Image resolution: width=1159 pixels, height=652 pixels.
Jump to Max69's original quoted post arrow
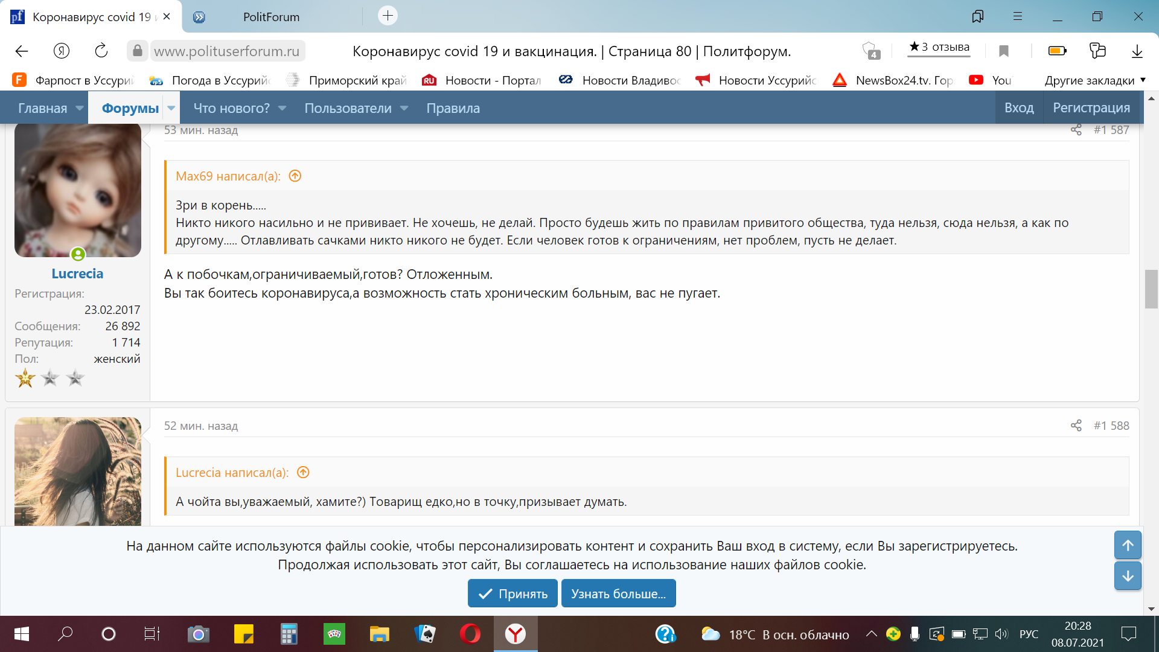(295, 176)
